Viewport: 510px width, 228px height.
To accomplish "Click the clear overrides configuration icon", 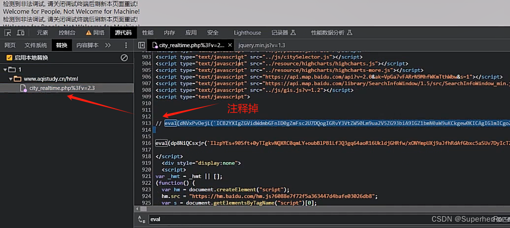I will (124, 58).
